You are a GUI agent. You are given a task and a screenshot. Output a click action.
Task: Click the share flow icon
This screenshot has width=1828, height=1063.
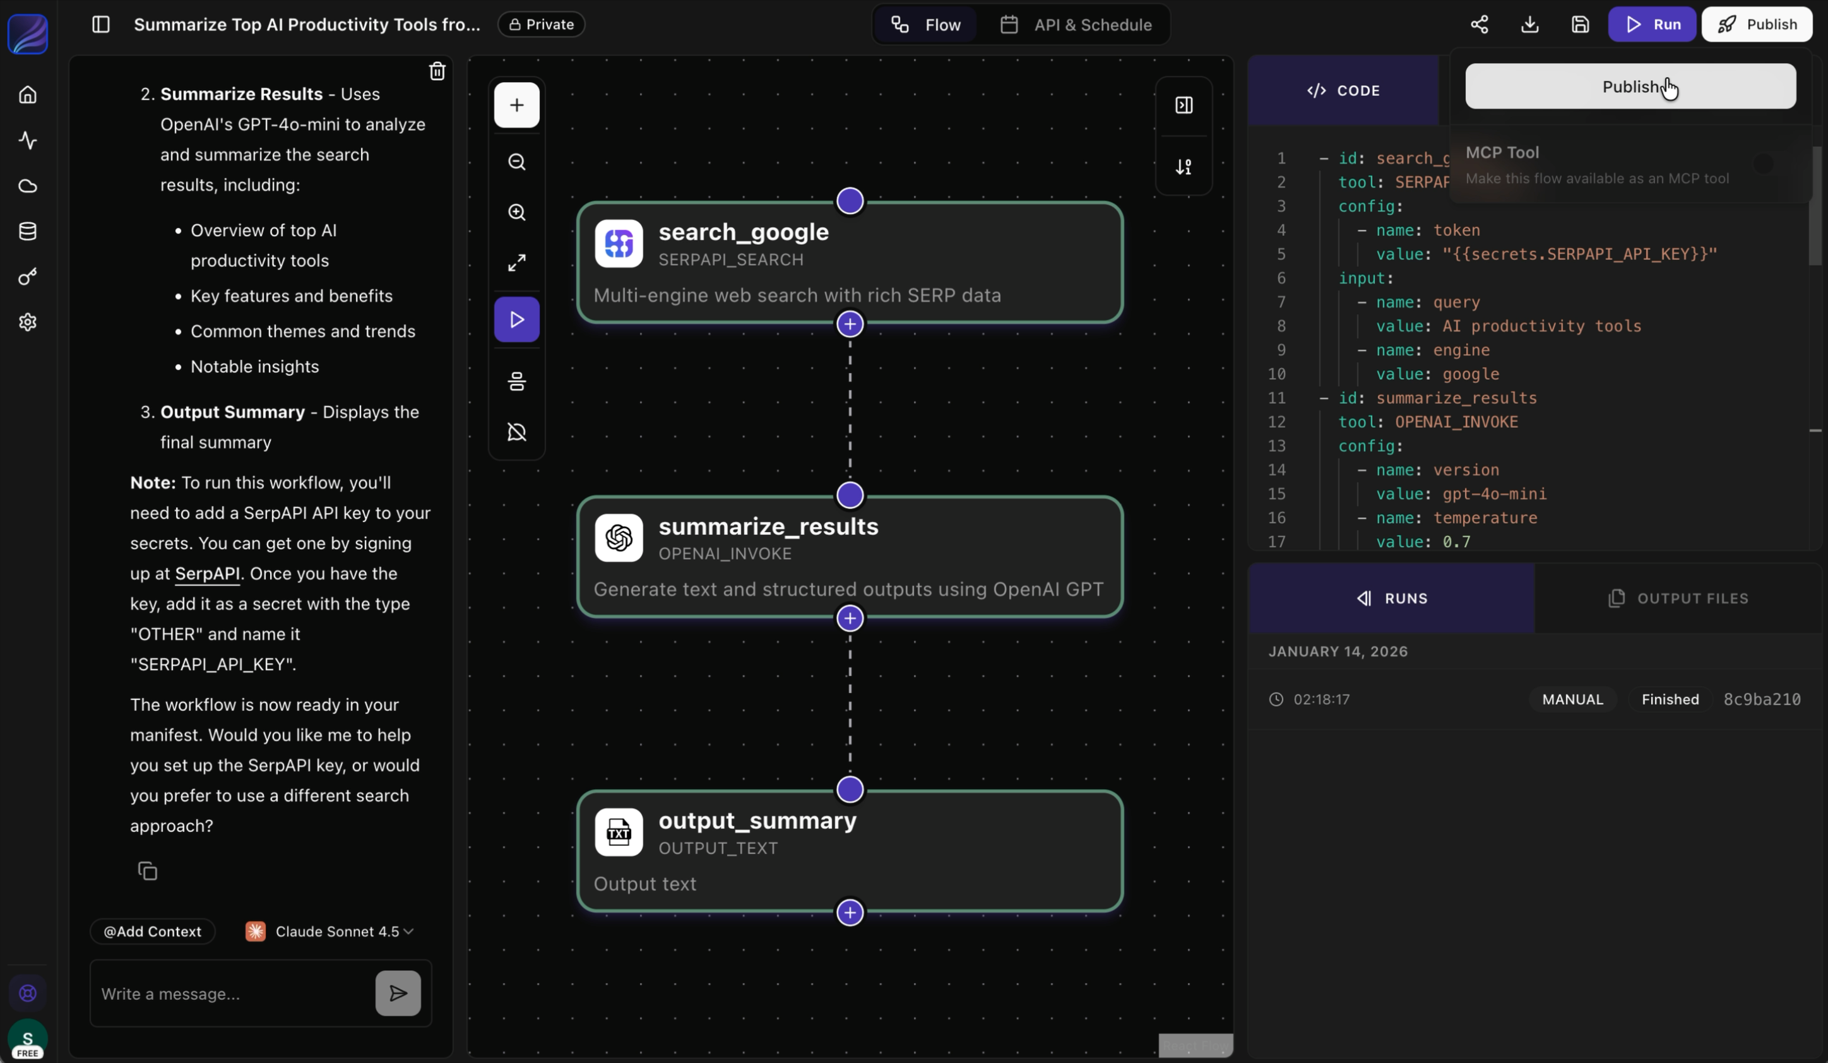1479,25
